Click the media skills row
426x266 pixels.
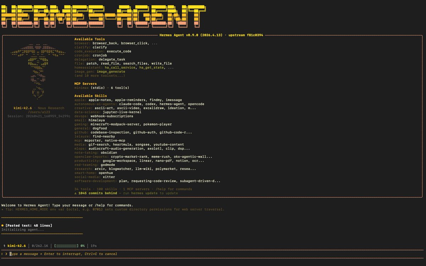(129, 144)
